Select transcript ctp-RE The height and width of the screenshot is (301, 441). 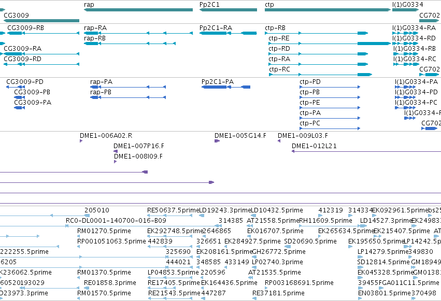tap(330, 44)
